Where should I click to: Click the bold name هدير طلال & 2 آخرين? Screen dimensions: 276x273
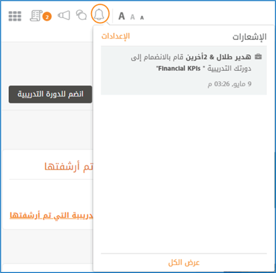click(219, 57)
